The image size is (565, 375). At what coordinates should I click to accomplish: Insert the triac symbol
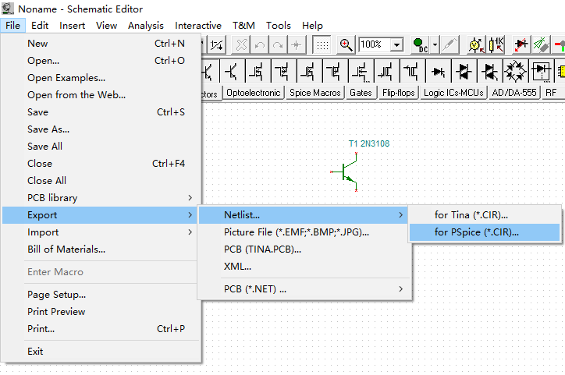[x=489, y=71]
